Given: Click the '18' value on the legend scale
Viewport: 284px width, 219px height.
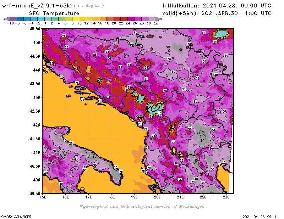Looking at the screenshot, I should pos(107,23).
